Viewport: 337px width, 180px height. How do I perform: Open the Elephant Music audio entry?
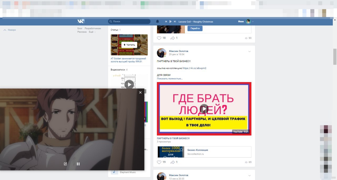click(x=128, y=172)
